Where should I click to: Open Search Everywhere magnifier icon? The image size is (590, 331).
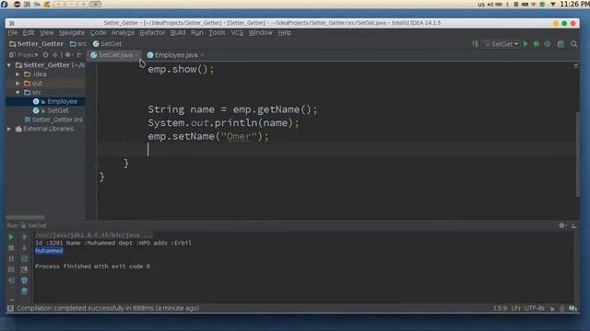click(x=573, y=44)
